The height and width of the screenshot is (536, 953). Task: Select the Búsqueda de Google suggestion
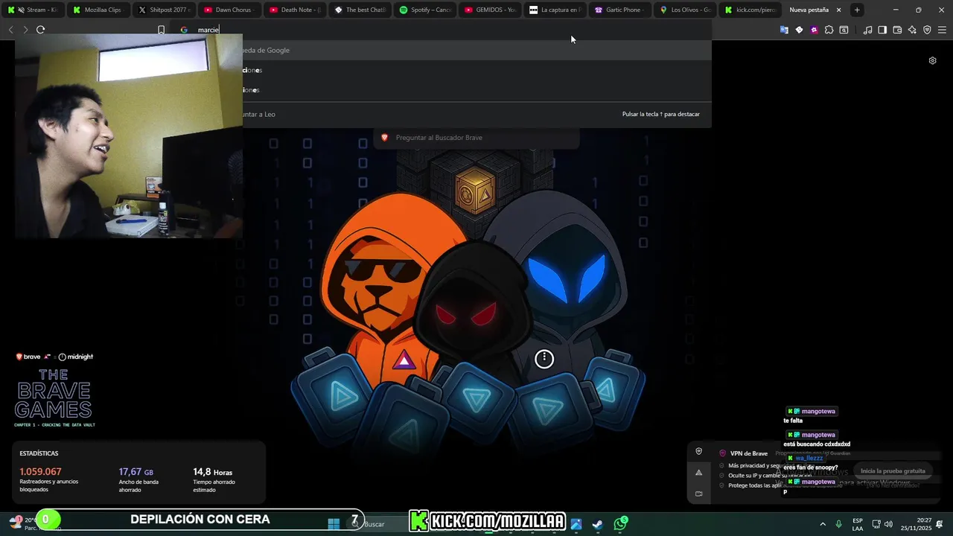tap(477, 50)
